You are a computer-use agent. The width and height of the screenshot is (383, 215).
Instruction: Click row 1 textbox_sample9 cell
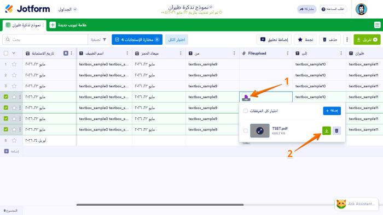(x=212, y=64)
